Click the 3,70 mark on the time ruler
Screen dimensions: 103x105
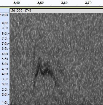(x=88, y=3)
